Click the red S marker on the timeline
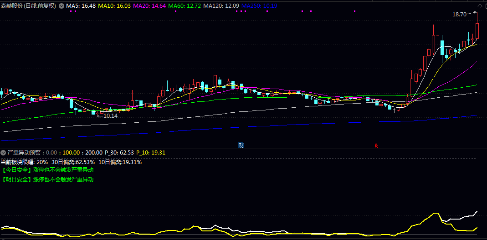Viewport: 487px width, 240px height. tap(376, 146)
